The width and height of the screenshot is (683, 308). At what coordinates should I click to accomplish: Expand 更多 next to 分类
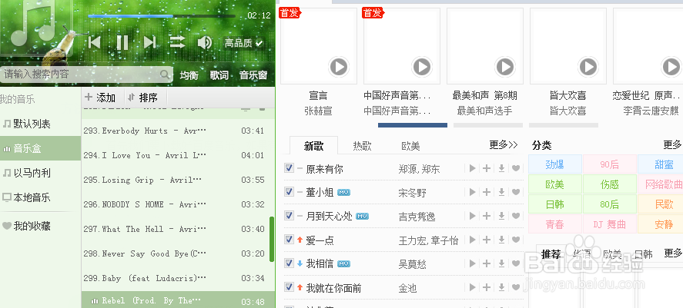[673, 145]
